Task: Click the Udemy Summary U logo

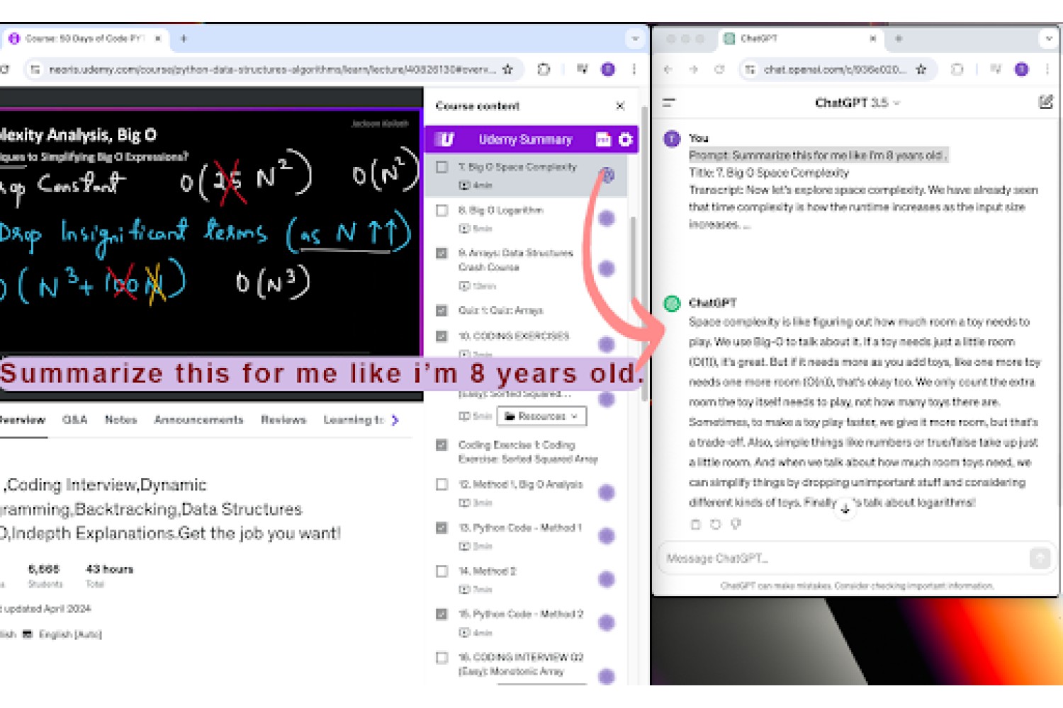Action: click(445, 139)
